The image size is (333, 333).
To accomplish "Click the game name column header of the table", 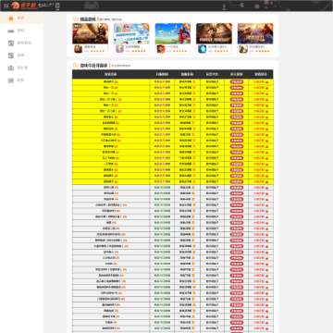I will [111, 74].
